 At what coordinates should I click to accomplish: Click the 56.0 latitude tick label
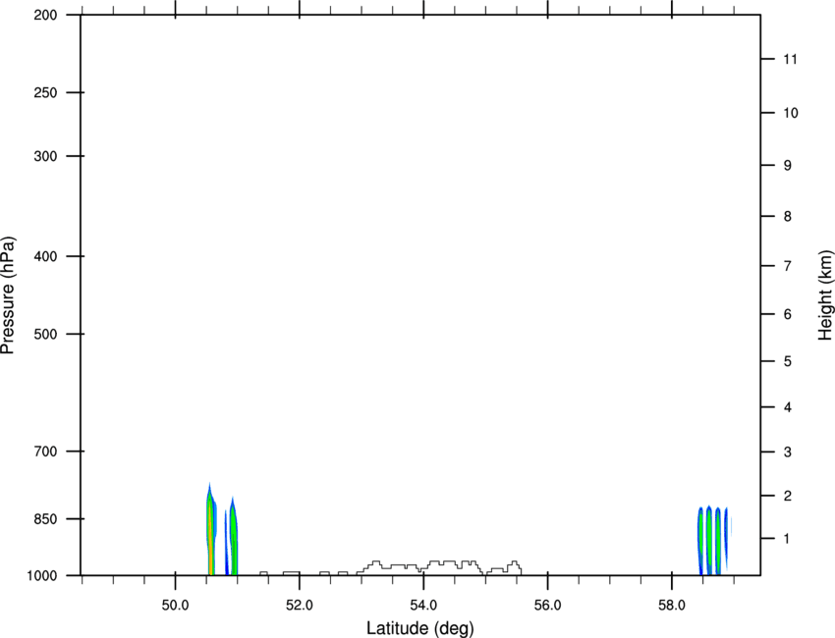pos(547,606)
